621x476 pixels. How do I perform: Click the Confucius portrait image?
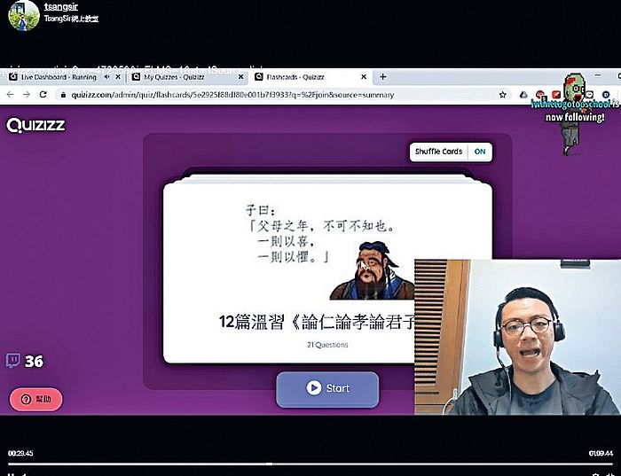tap(372, 270)
